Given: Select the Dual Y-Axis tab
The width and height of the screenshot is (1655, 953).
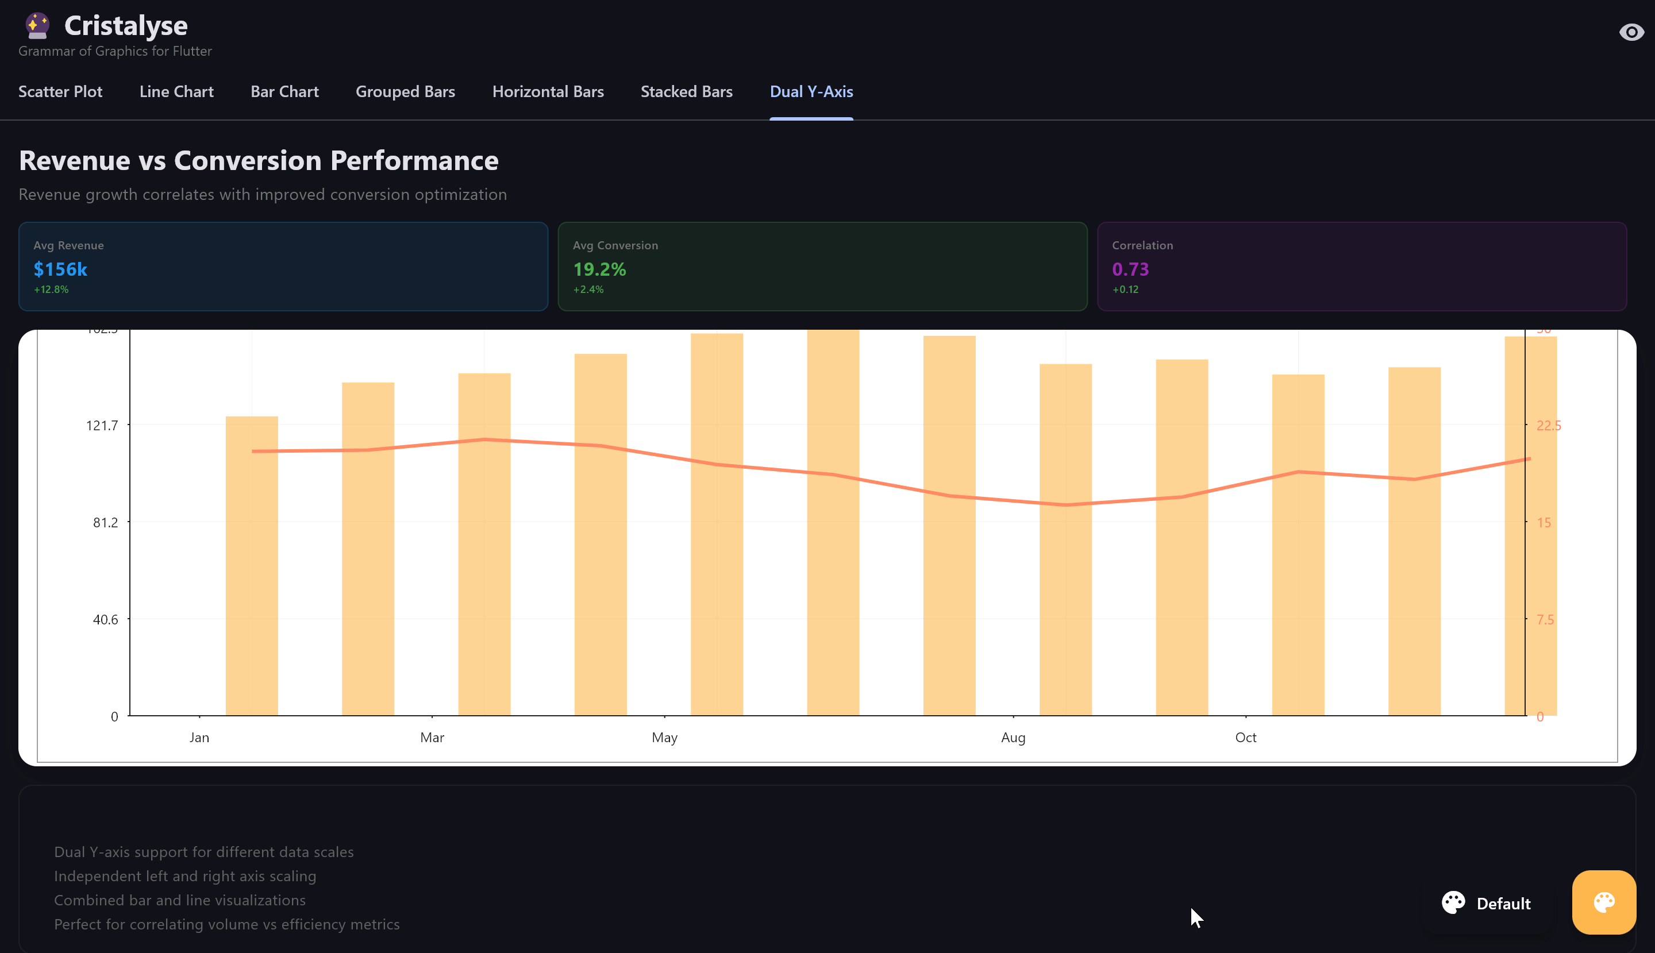Looking at the screenshot, I should tap(811, 92).
